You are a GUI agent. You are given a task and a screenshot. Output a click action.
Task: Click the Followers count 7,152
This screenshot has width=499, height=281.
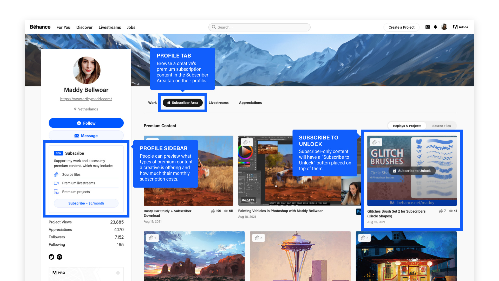(119, 237)
